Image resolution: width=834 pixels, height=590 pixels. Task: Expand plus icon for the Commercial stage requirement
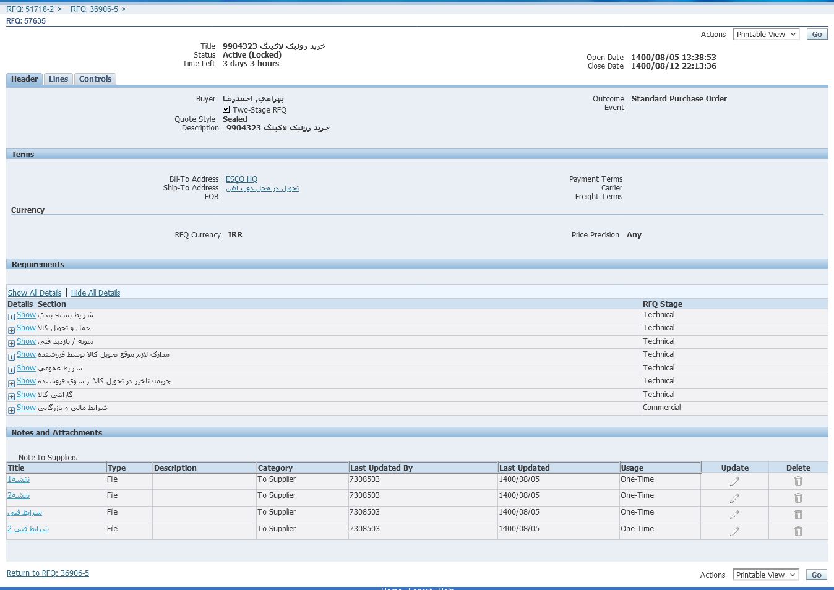pyautogui.click(x=11, y=410)
